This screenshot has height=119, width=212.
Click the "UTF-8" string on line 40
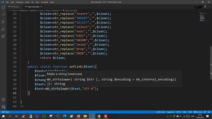(88, 89)
